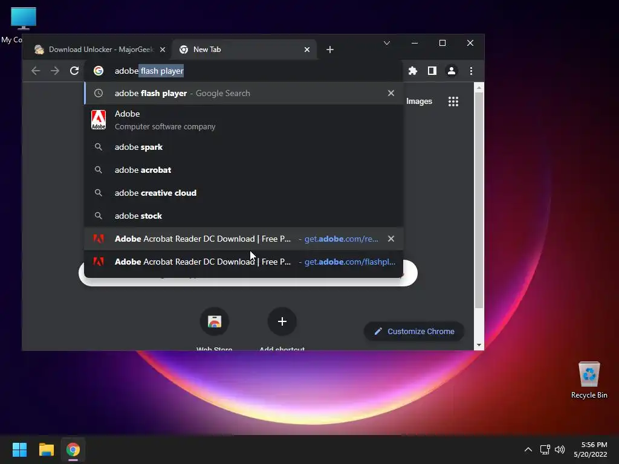The image size is (619, 464).
Task: Click the browser forward arrow
Action: point(55,71)
